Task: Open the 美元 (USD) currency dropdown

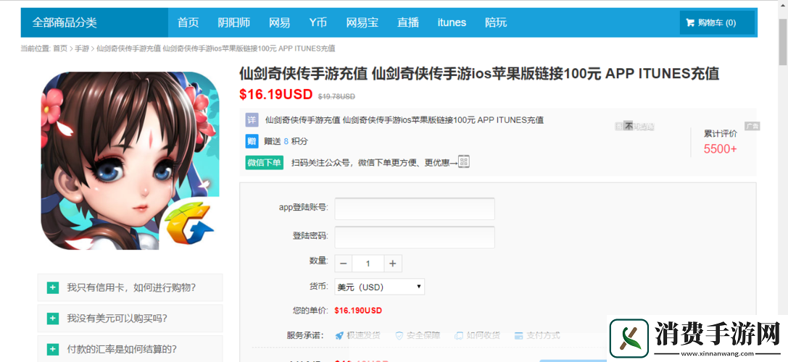Action: pos(379,287)
